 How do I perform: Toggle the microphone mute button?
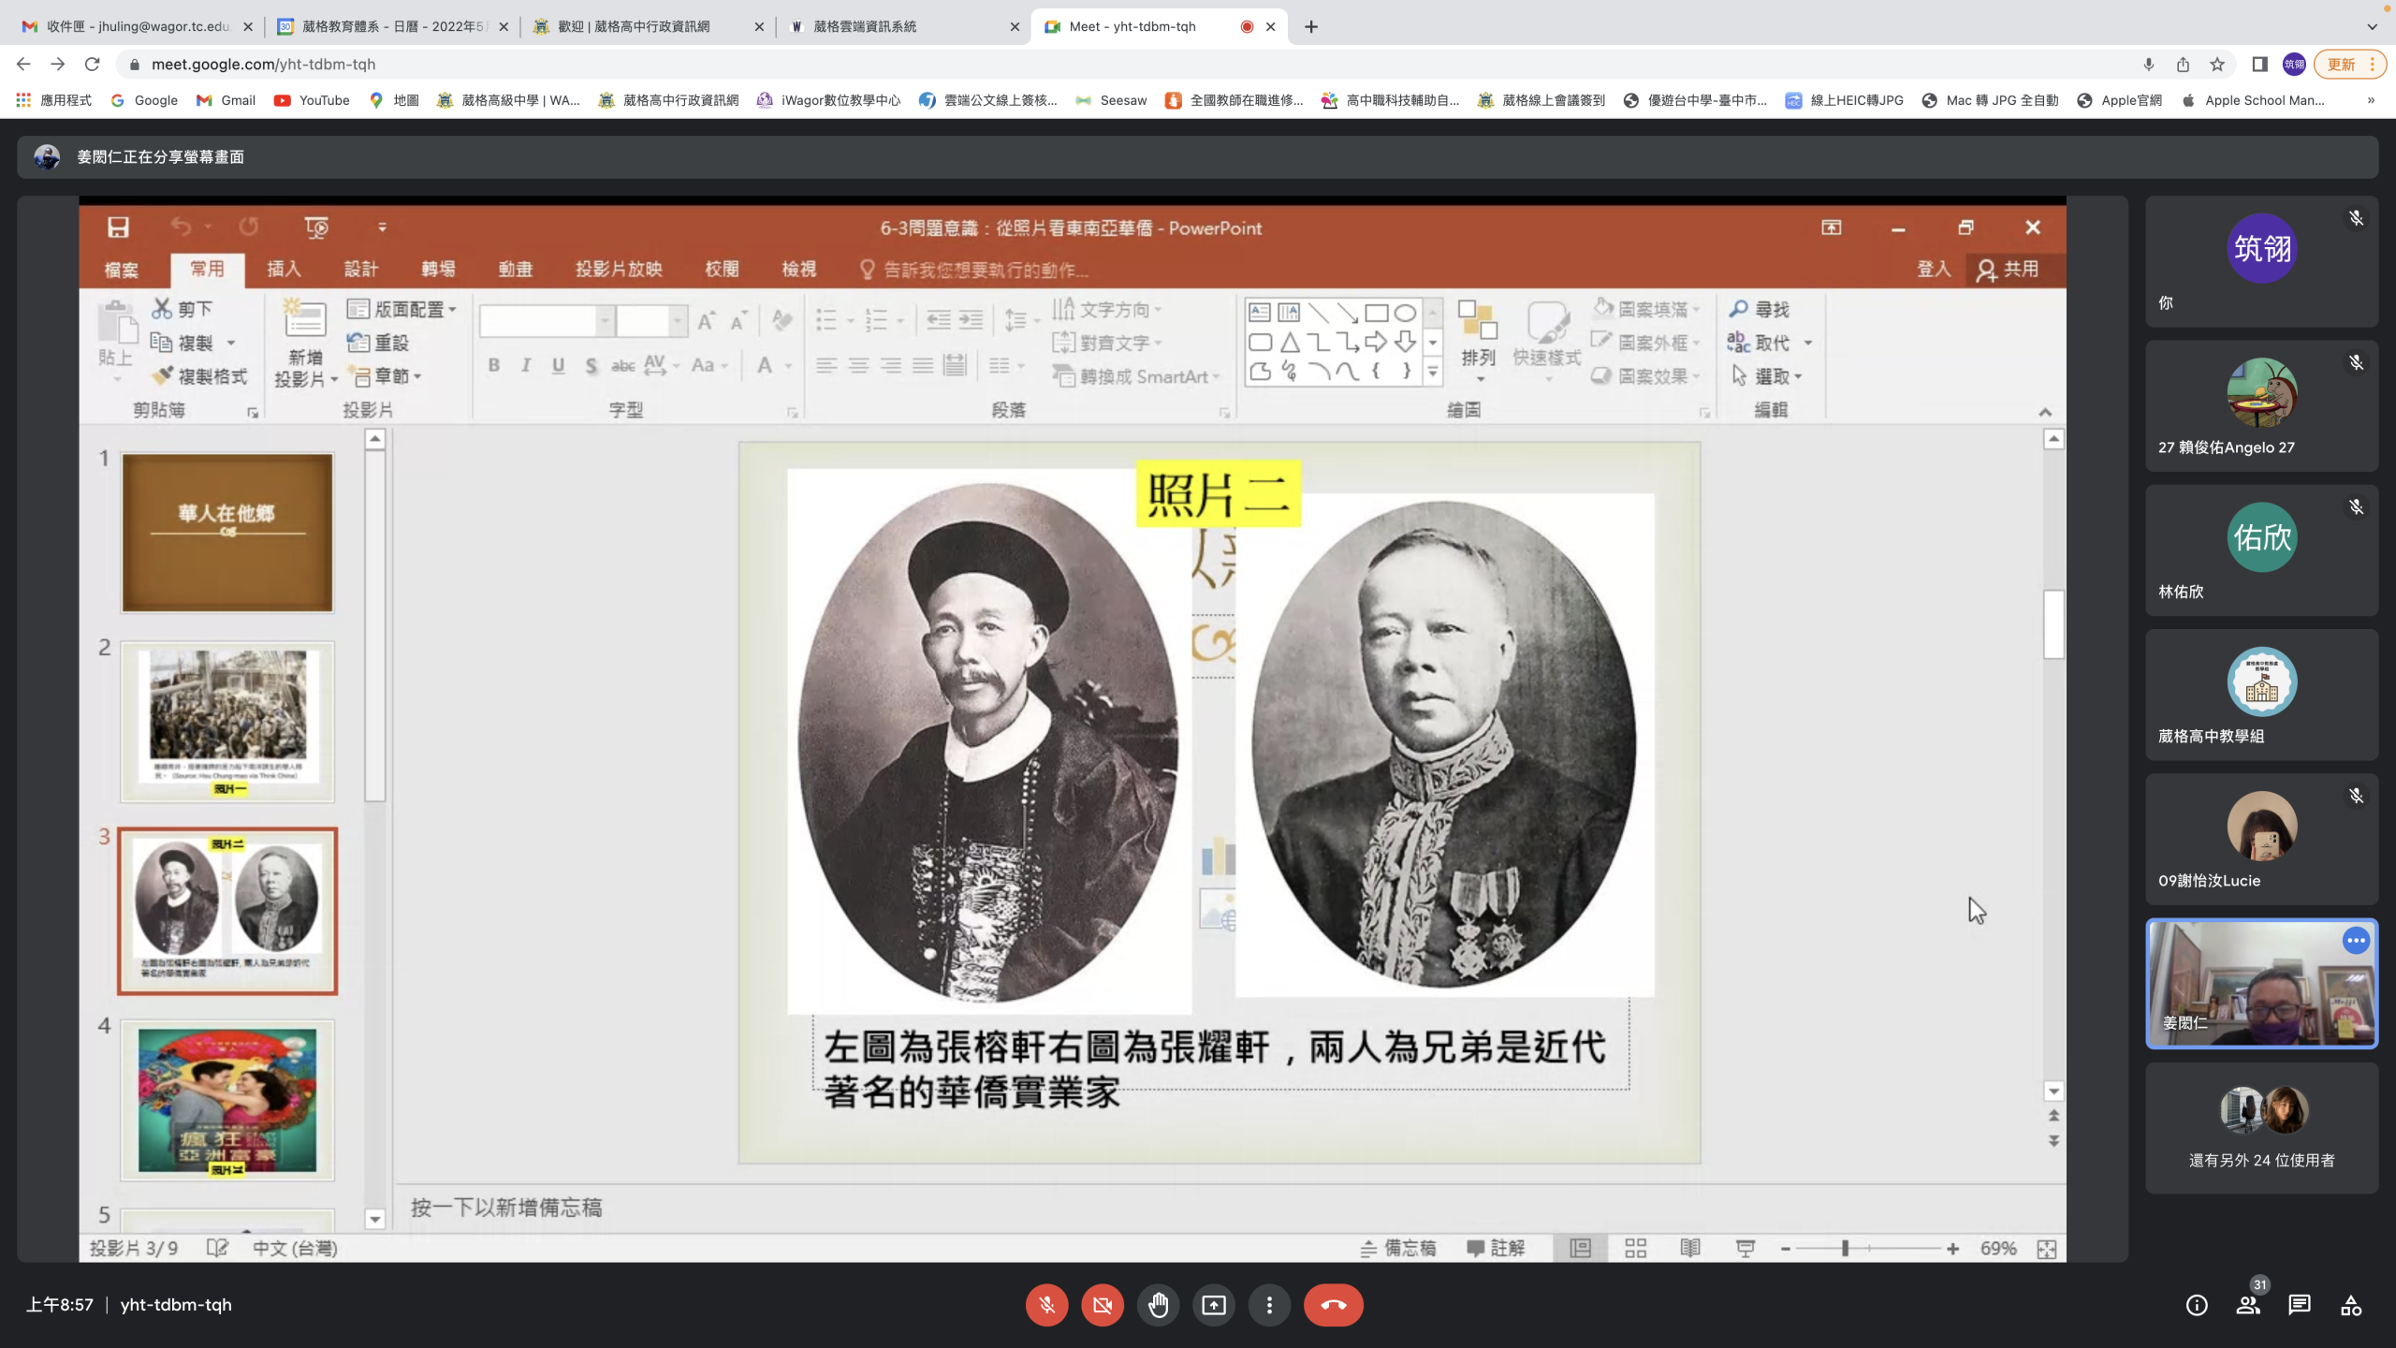click(x=1046, y=1305)
